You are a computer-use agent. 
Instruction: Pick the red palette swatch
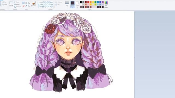(x=88, y=2)
